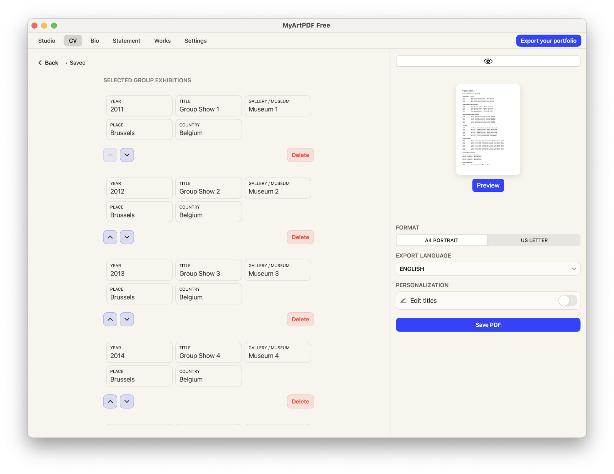The width and height of the screenshot is (614, 474).
Task: Click the PDF preview thumbnail
Action: tap(488, 129)
